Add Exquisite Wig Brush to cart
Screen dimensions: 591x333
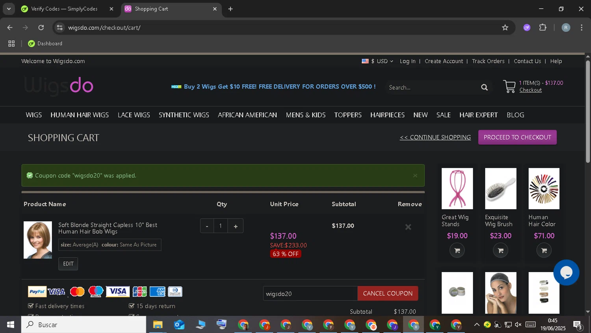pos(500,250)
